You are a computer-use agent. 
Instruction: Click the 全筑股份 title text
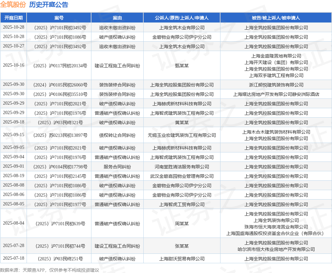pyautogui.click(x=13, y=5)
